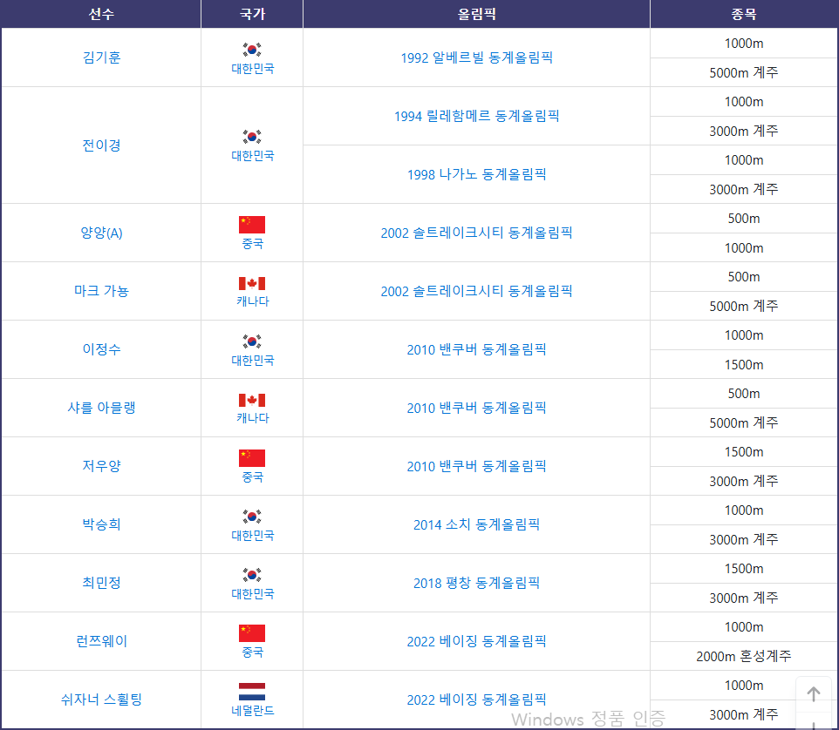Screen dimensions: 839x730
Task: Click the South Korea flag in 김기훈 row
Action: pyautogui.click(x=252, y=50)
